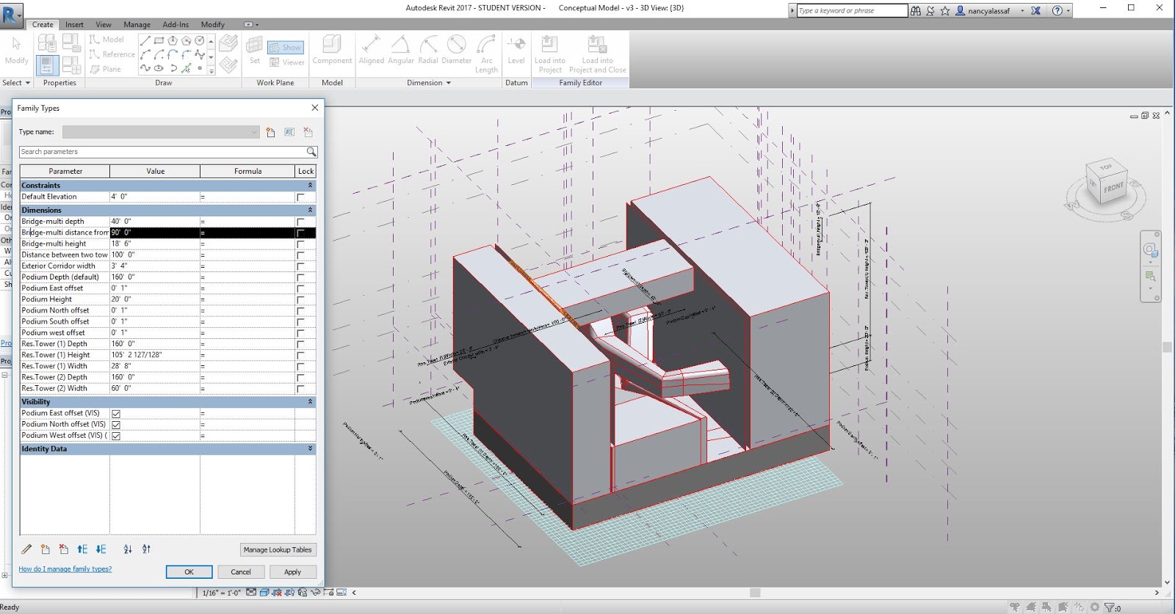The height and width of the screenshot is (614, 1175).
Task: Collapse the Constraints parameter group
Action: point(310,186)
